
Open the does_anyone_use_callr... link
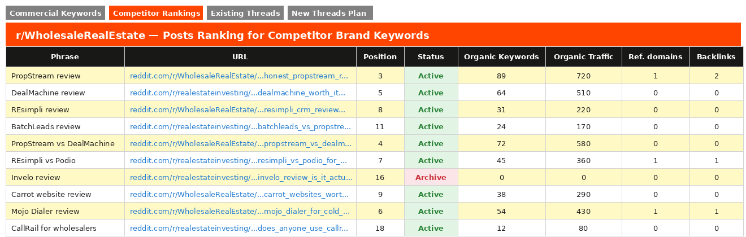240,228
